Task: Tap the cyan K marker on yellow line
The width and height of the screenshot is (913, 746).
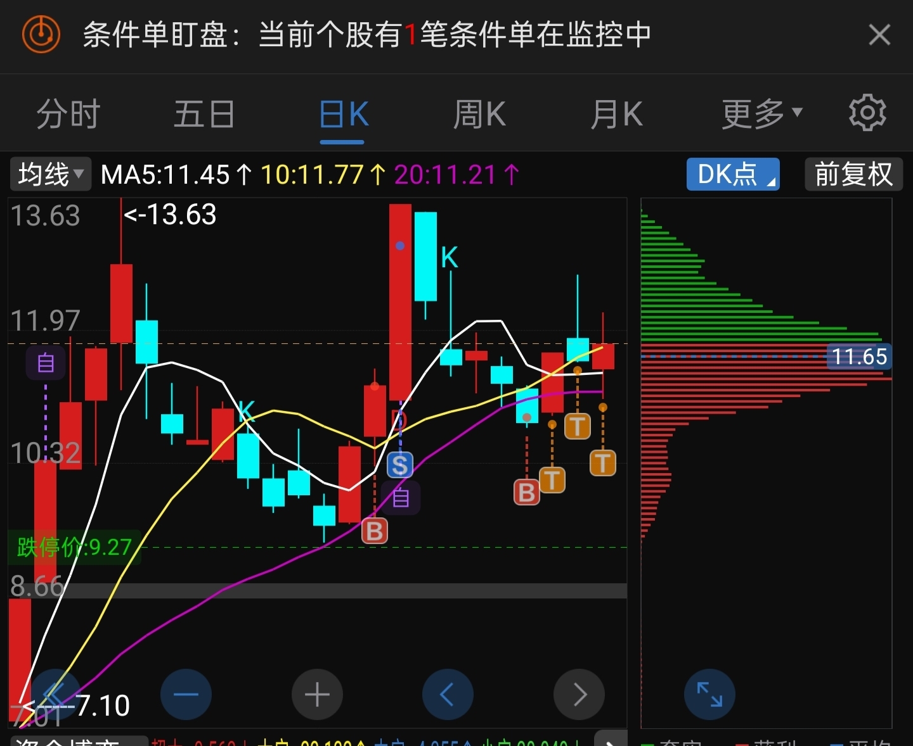Action: click(x=247, y=412)
